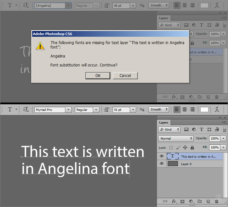Image resolution: width=228 pixels, height=207 pixels.
Task: Toggle visibility of bottom text layer
Action: tap(162, 156)
